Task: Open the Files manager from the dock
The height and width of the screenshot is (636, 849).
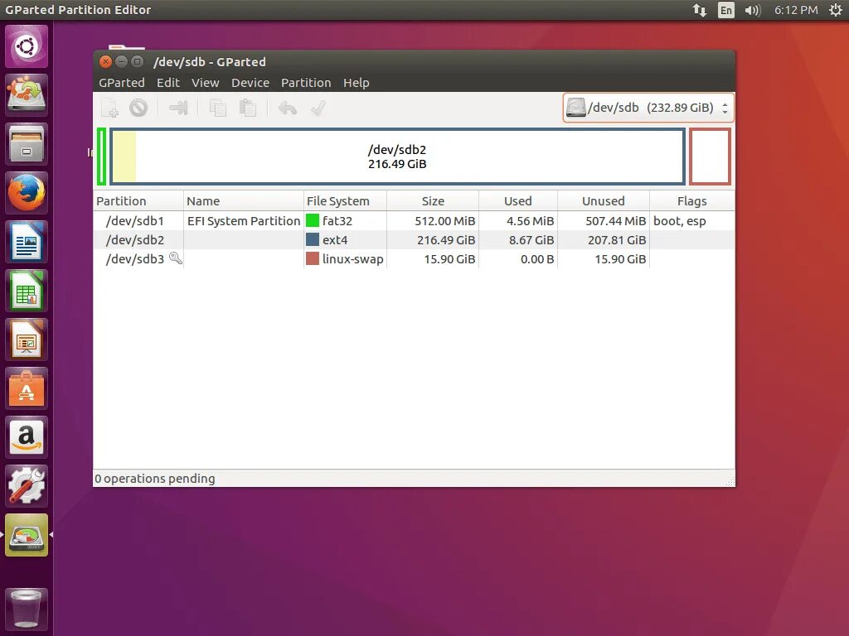Action: [27, 144]
